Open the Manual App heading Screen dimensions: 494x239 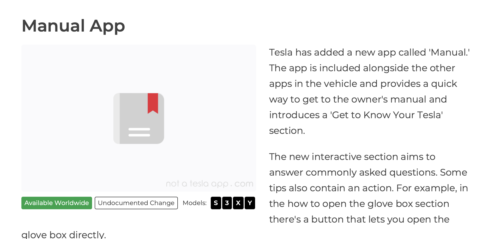coord(73,26)
